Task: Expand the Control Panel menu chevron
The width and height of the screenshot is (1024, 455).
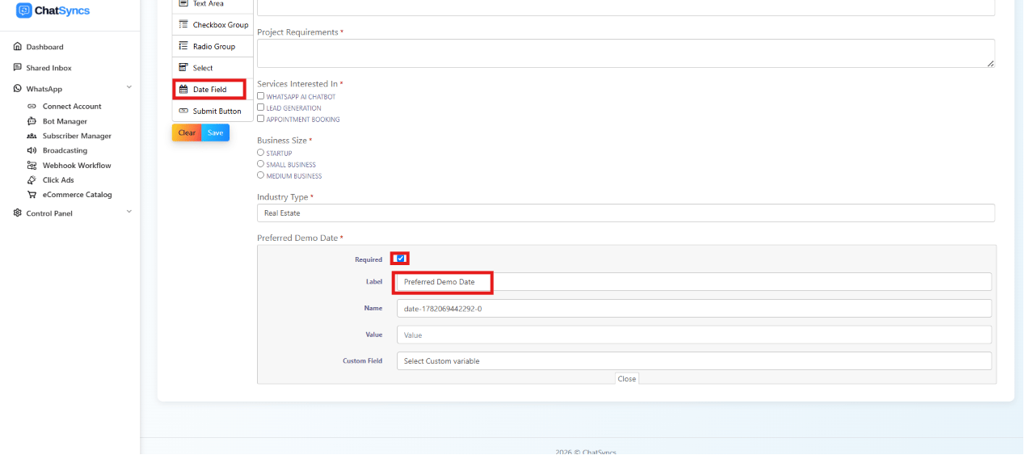Action: click(x=129, y=212)
